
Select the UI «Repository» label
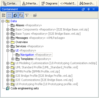pos(26,50)
